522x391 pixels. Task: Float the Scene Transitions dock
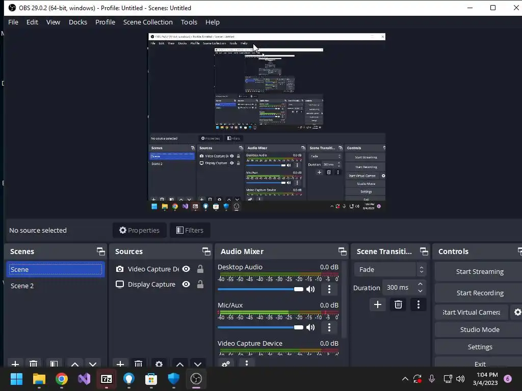(424, 252)
